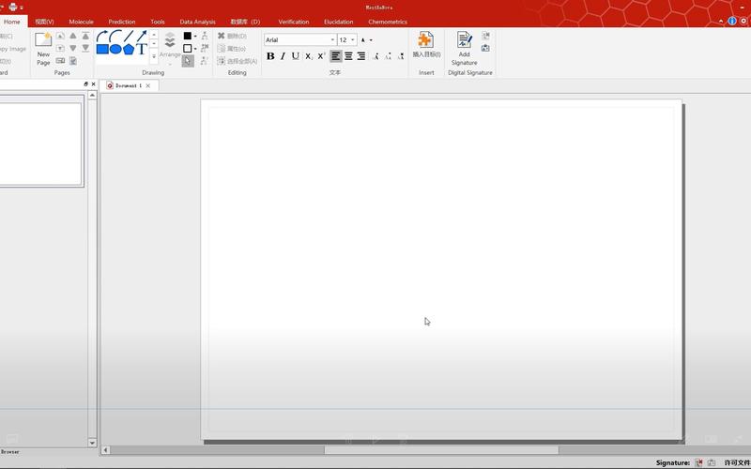Viewport: 751px width, 469px height.
Task: Open the white outline color dropdown arrow
Action: [195, 49]
